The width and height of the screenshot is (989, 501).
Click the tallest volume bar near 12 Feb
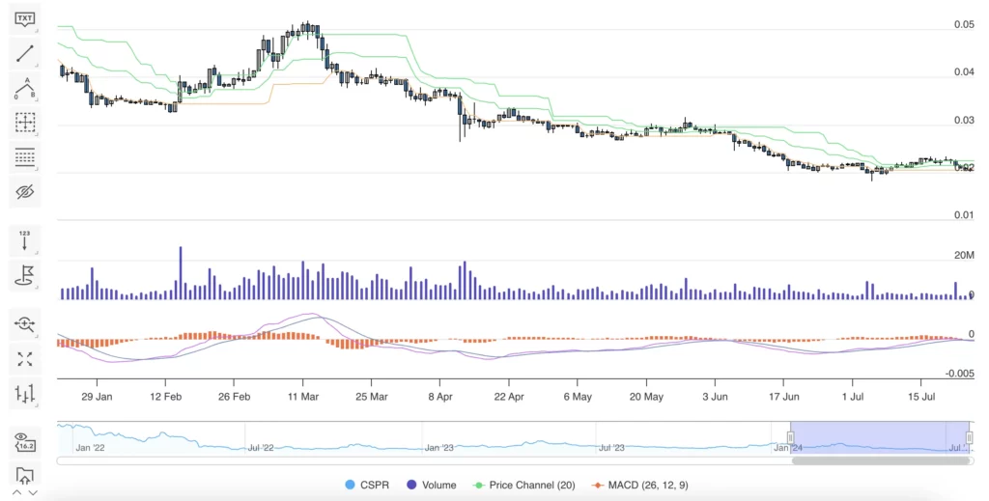coord(181,273)
